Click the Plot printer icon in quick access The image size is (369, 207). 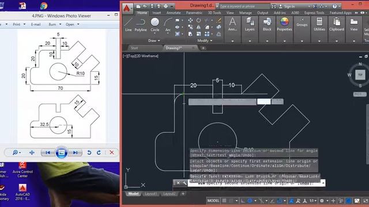pos(165,6)
